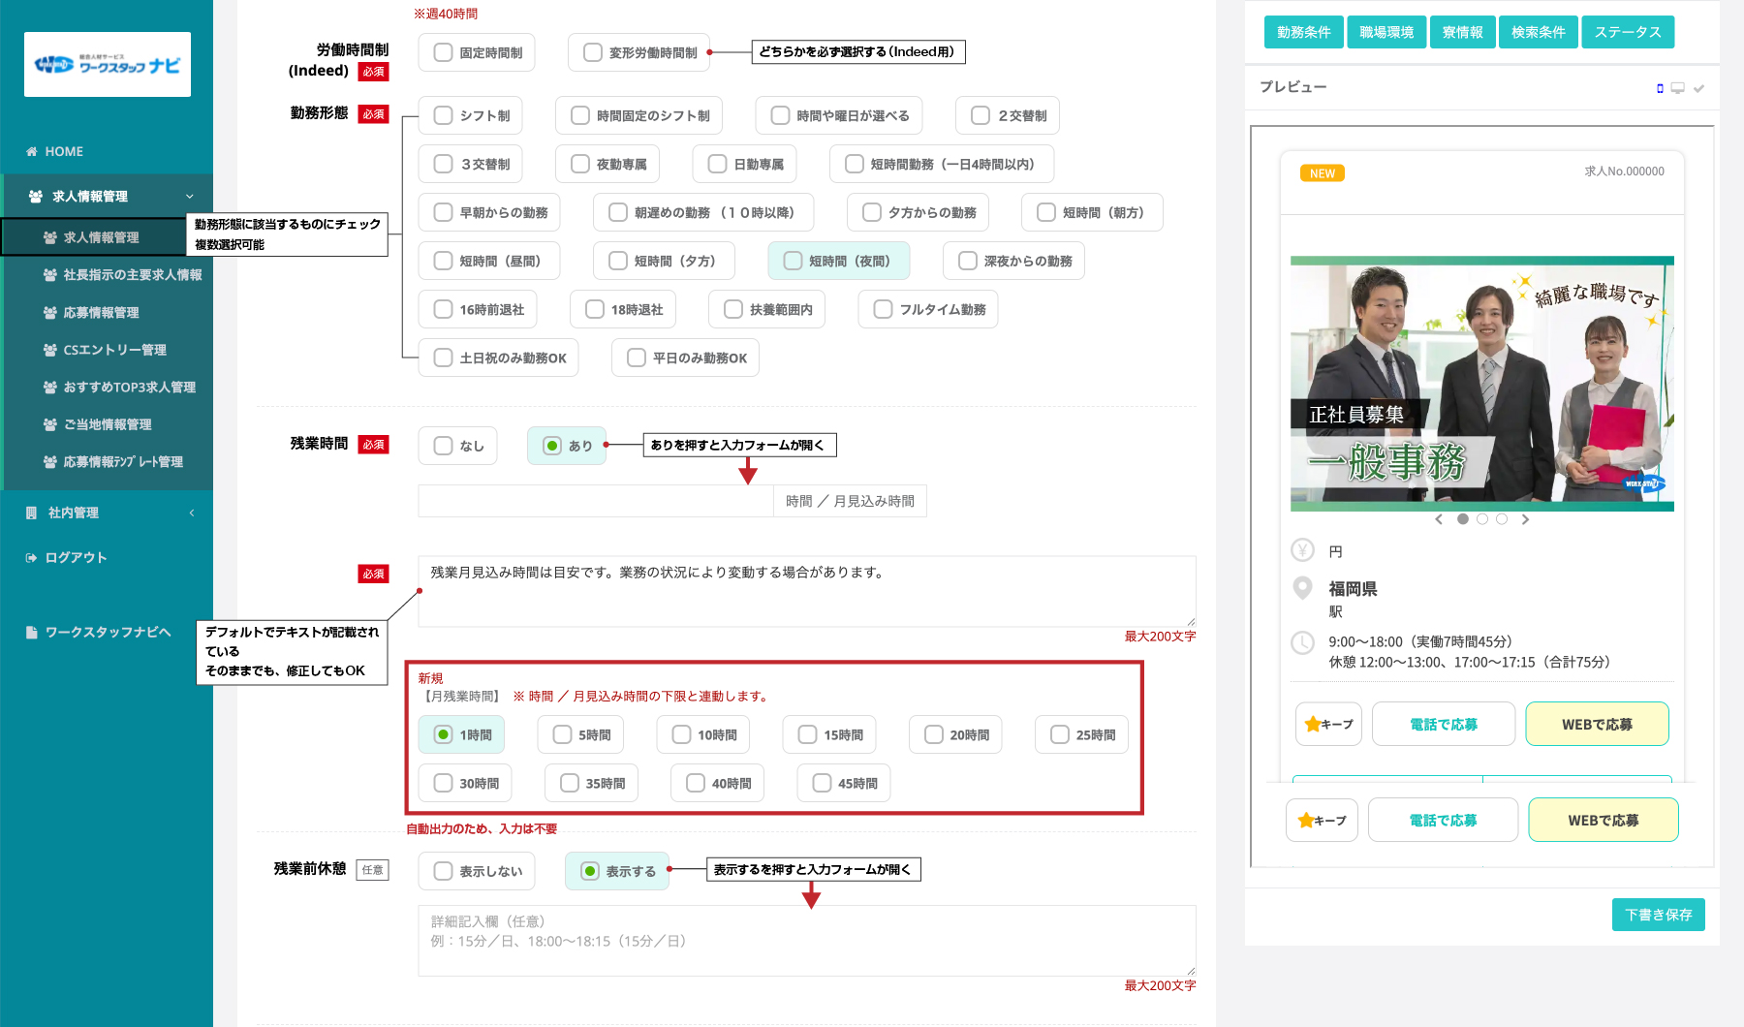Click the 時間／月見込み時間 overtime input field
1744x1027 pixels.
(595, 501)
